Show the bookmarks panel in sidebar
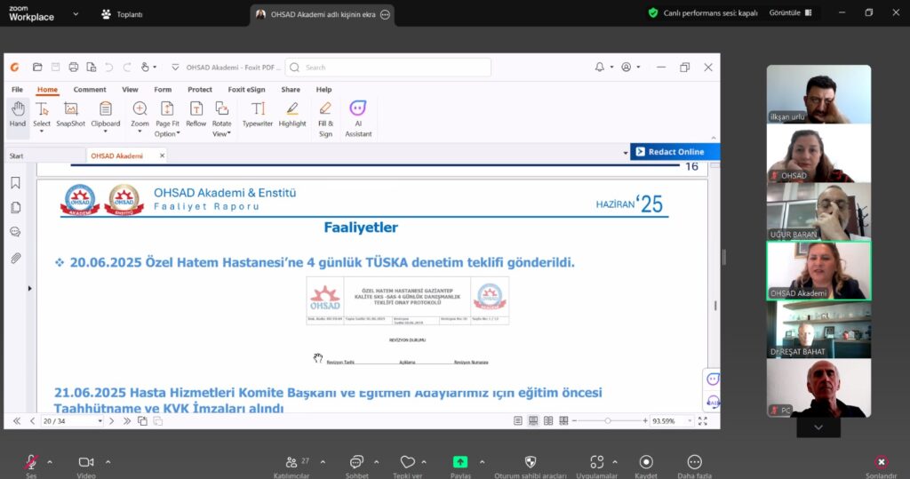Image resolution: width=910 pixels, height=479 pixels. click(x=16, y=183)
